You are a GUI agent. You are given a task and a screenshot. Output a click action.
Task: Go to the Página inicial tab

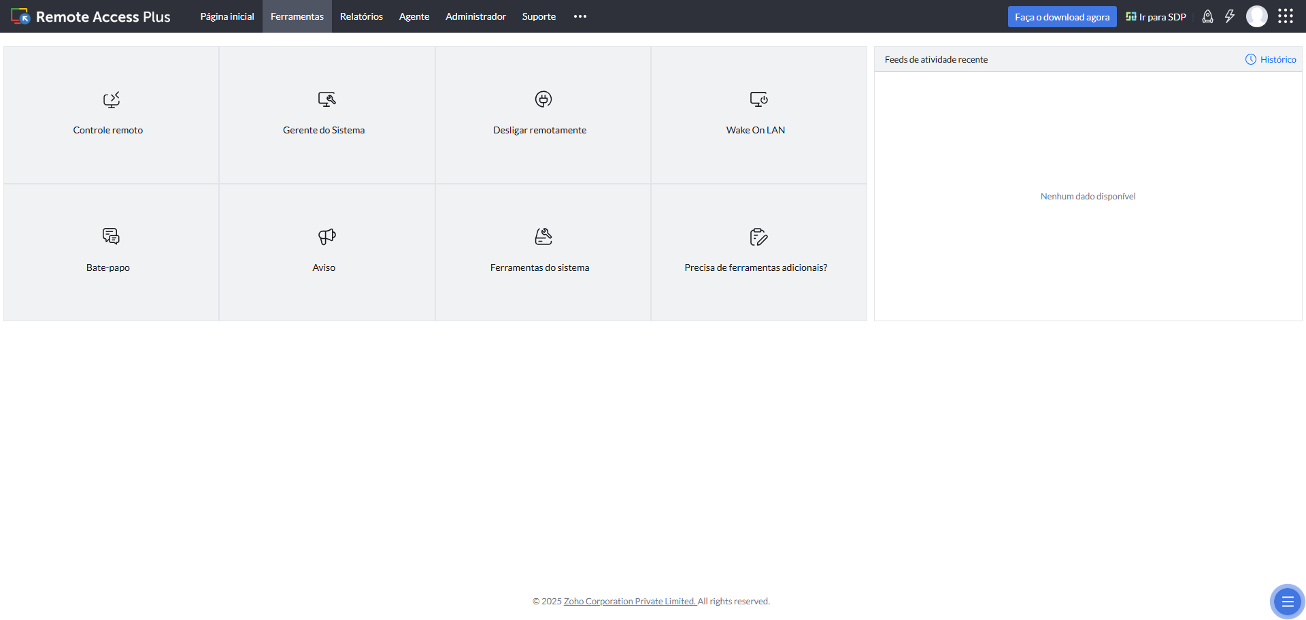pyautogui.click(x=227, y=16)
